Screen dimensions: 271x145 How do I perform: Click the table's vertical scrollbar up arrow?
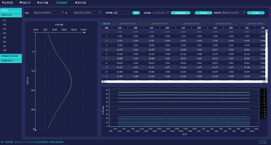pyautogui.click(x=266, y=31)
